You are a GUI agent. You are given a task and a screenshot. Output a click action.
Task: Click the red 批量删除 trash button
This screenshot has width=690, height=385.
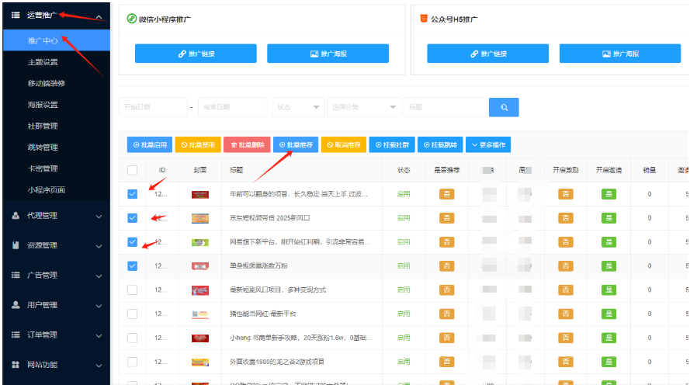point(247,144)
